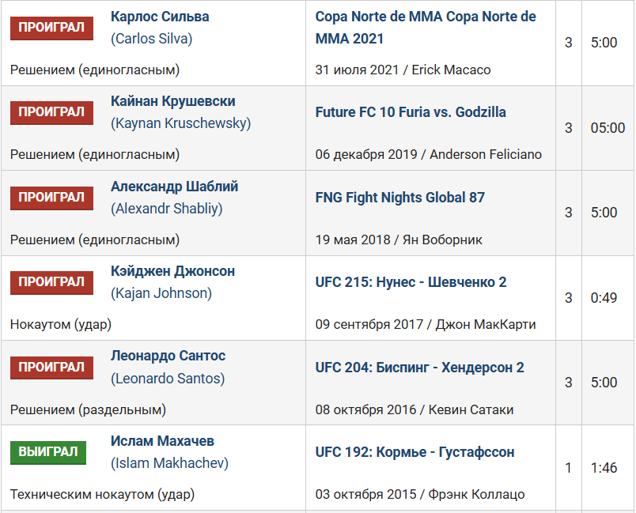The width and height of the screenshot is (636, 513).
Task: Click ПРОИГРАЛ badge beside Карлос Сильва
Action: click(51, 28)
